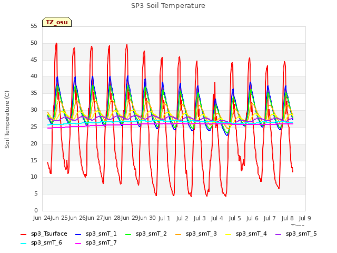Click the Jul 6 date on the x-axis

point(252,219)
